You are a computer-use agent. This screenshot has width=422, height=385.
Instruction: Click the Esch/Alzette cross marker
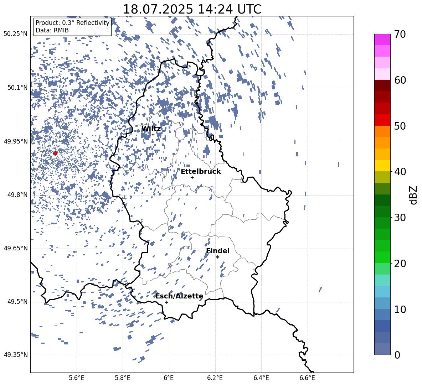[x=166, y=302]
